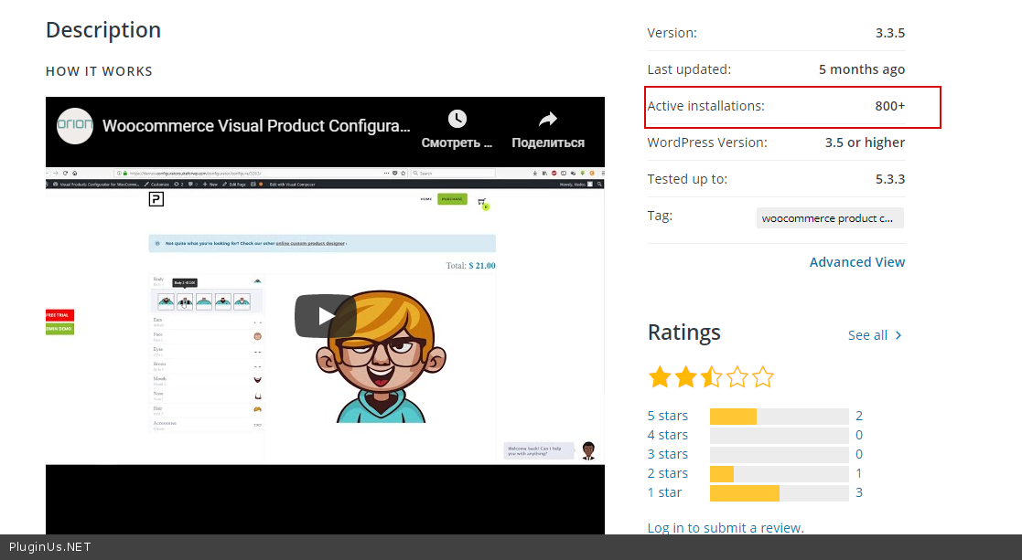Open 1 star reviews link
This screenshot has width=1022, height=560.
click(x=664, y=492)
